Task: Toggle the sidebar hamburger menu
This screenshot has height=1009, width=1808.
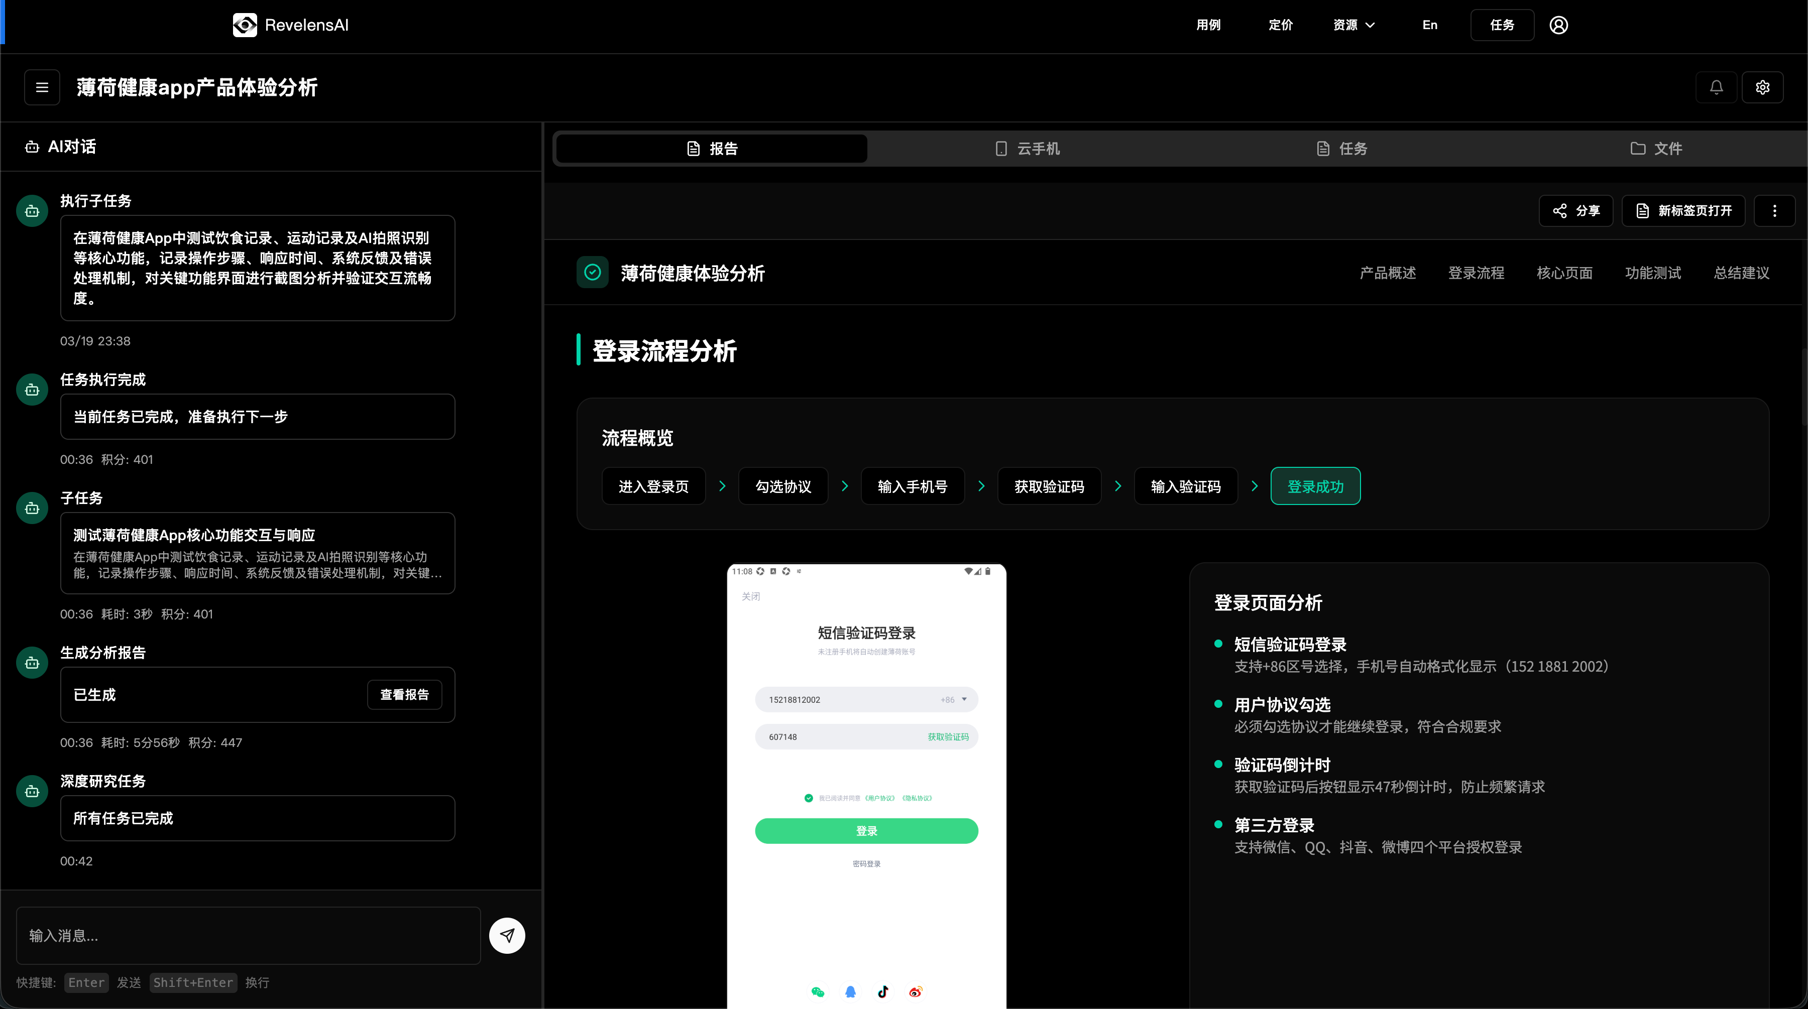Action: click(x=42, y=88)
